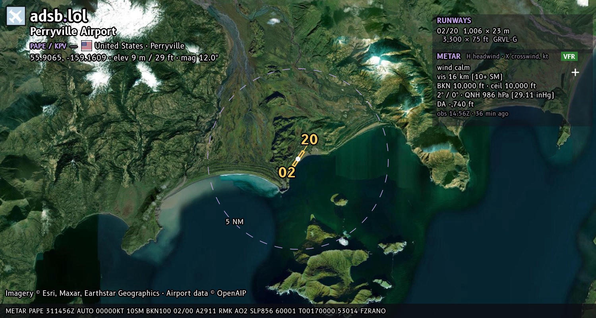This screenshot has height=318, width=596.
Task: Click the 02/20 1,006 × 23 m runway row
Action: [473, 31]
